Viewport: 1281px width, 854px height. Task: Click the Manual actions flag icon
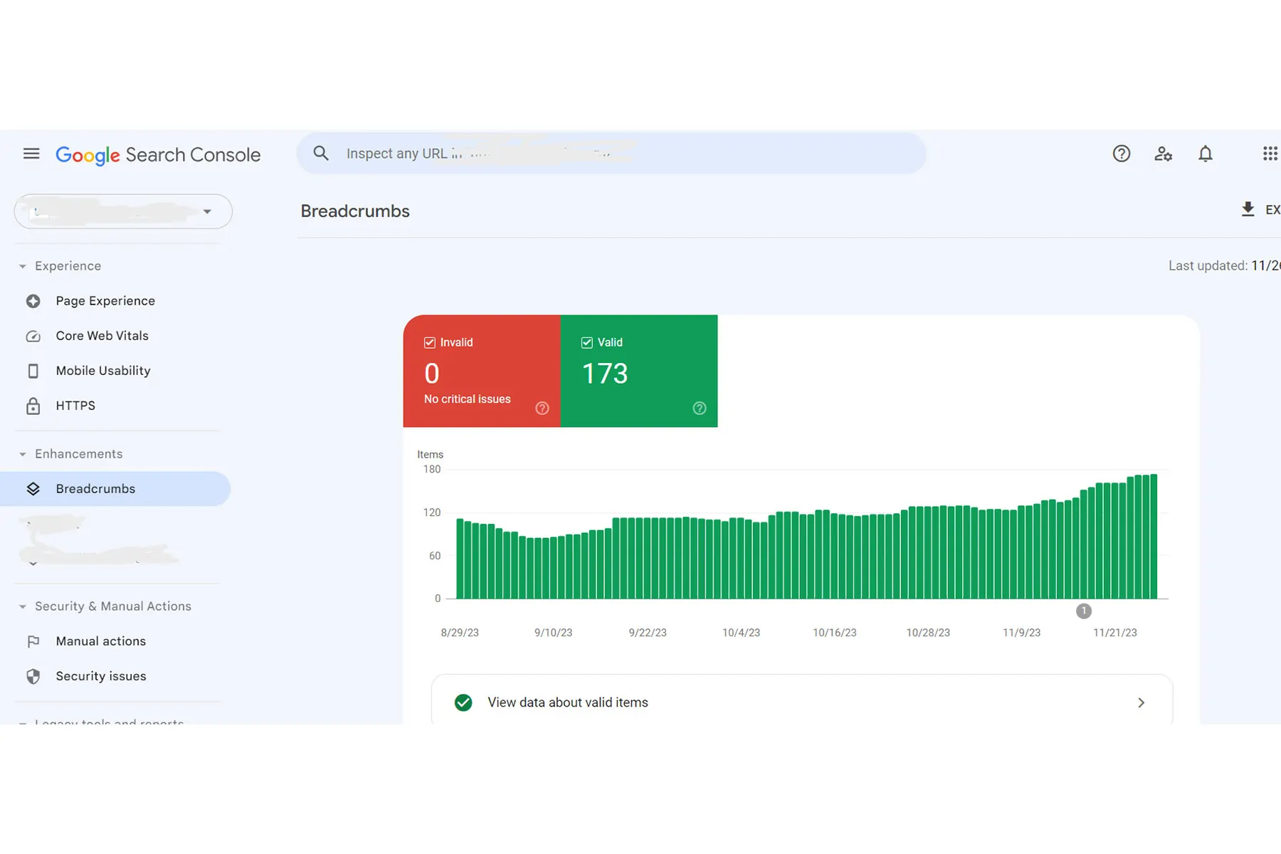point(33,641)
